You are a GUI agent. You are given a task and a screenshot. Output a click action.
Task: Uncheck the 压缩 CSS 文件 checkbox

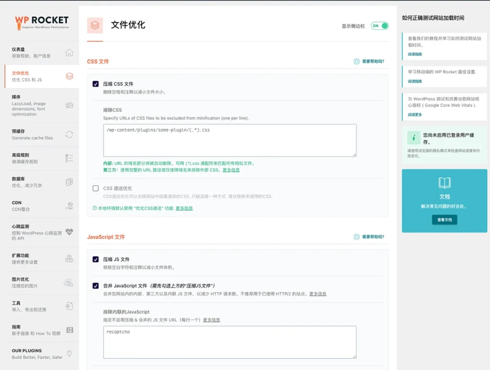(96, 84)
